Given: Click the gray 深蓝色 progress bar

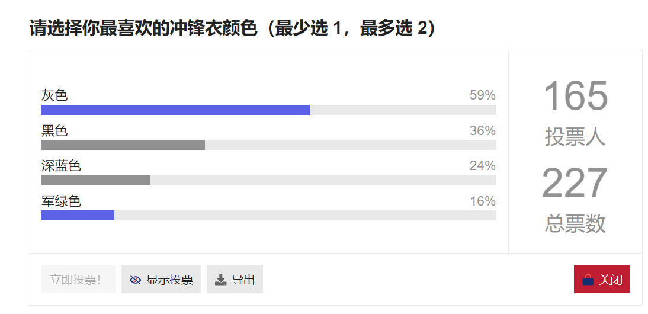Looking at the screenshot, I should click(96, 181).
